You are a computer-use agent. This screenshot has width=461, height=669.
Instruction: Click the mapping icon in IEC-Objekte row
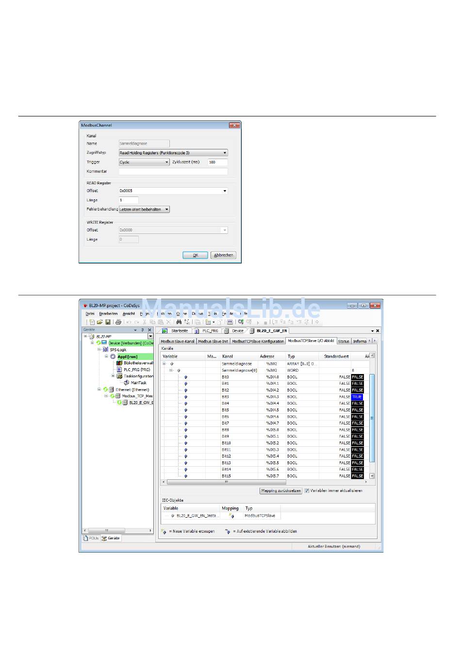(x=231, y=516)
